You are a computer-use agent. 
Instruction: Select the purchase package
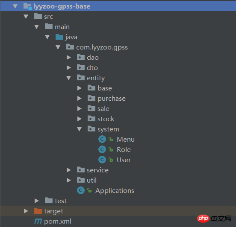[112, 99]
